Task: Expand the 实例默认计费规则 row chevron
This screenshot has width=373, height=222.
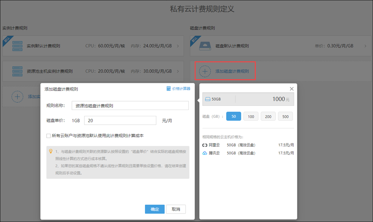Action: coord(178,46)
